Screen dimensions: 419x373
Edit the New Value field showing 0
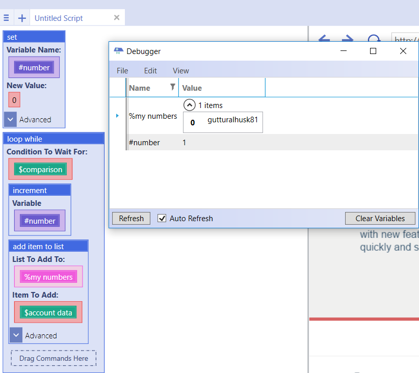14,100
